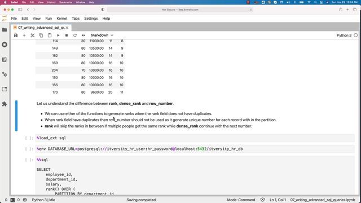This screenshot has height=203, width=361.
Task: Click the Wi-Fi icon in menu bar
Action: (x=309, y=2)
